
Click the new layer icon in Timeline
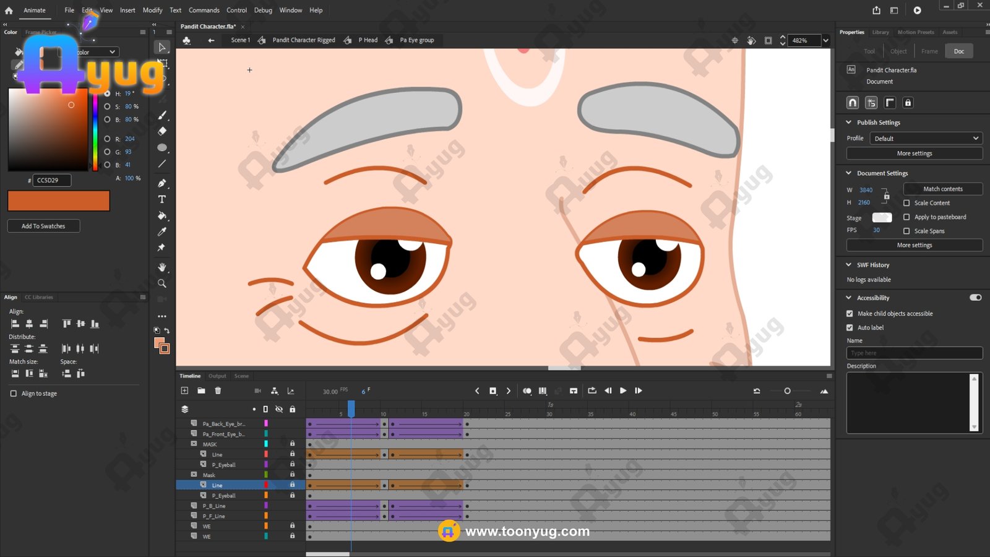coord(184,391)
